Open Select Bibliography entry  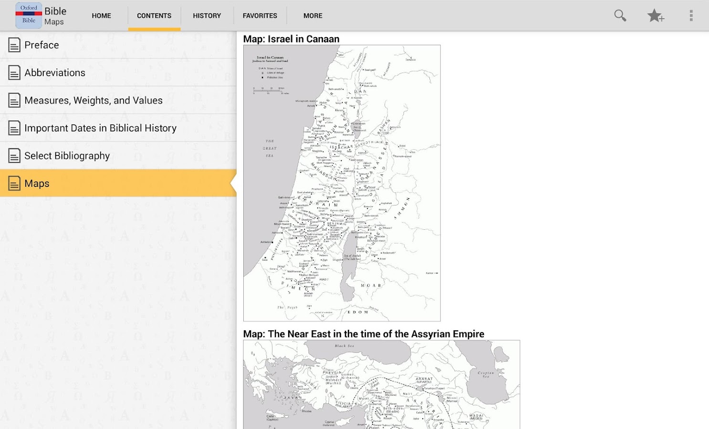coord(118,156)
